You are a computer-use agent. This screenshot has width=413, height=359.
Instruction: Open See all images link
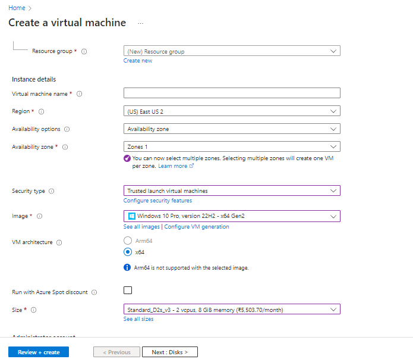[141, 227]
